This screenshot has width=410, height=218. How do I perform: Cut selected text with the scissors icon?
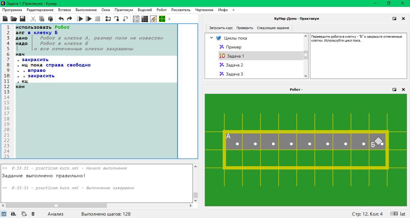click(33, 19)
